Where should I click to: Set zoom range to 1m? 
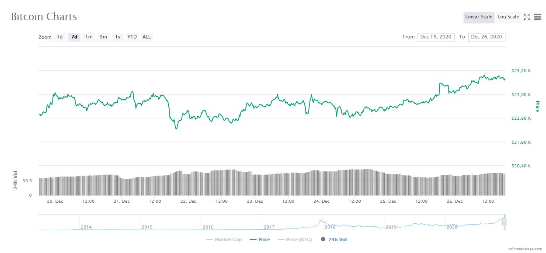pos(89,37)
